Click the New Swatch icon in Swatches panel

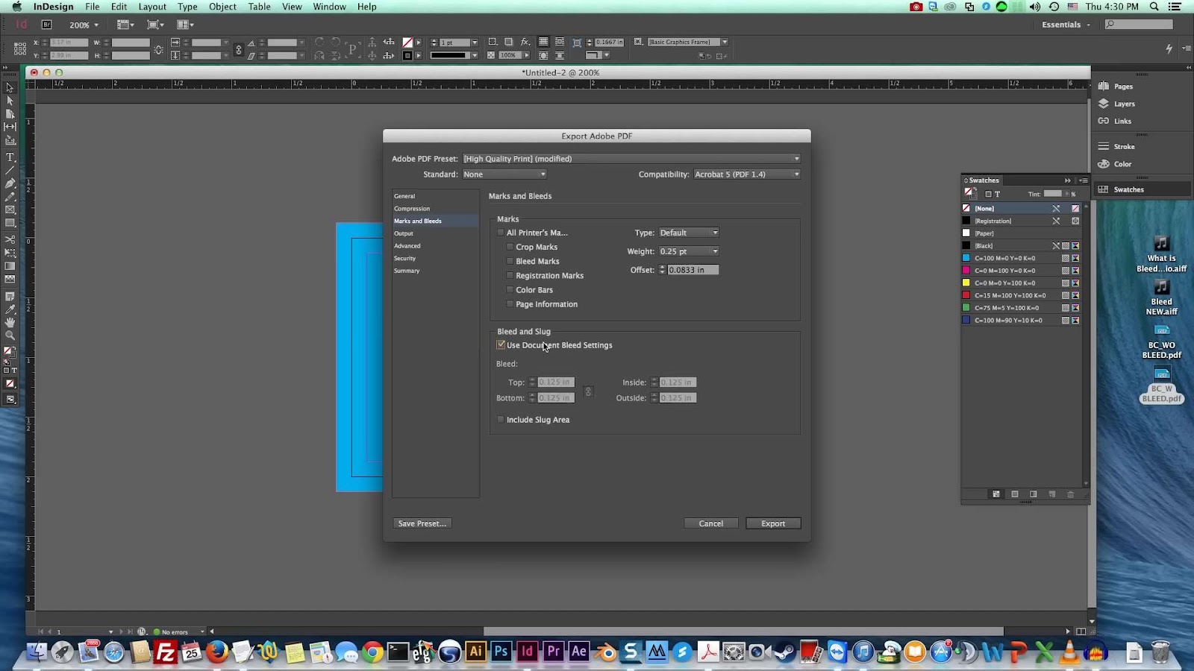pyautogui.click(x=1052, y=494)
